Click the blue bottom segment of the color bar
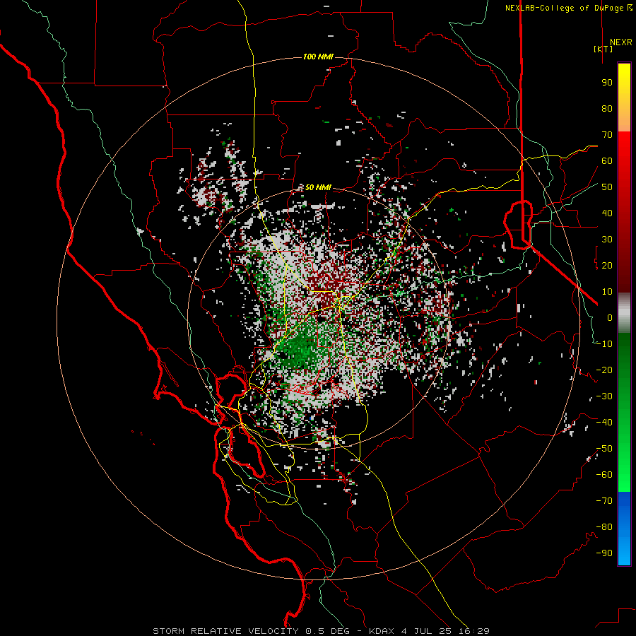 (624, 529)
